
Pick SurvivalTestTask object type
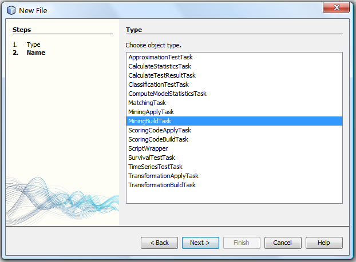pos(152,158)
